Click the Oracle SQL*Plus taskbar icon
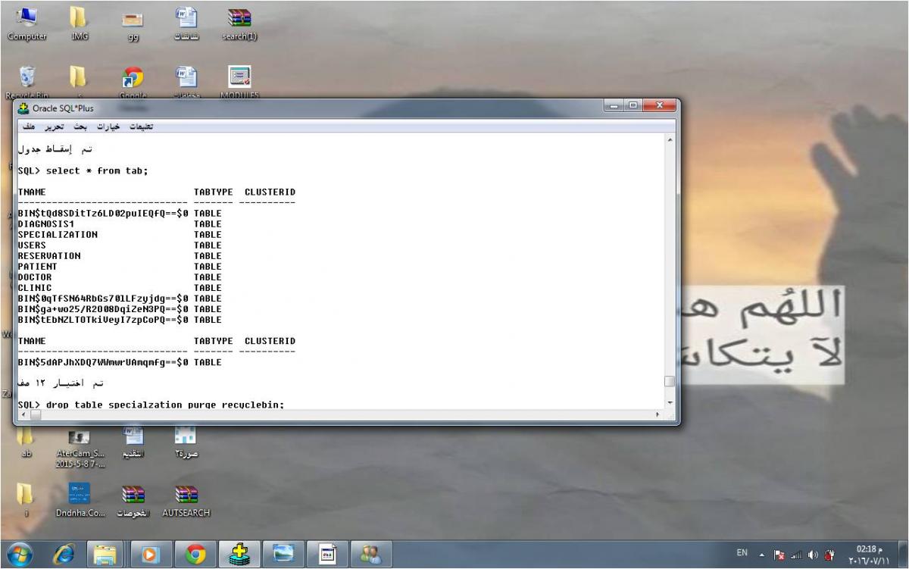909x569 pixels. coord(241,555)
